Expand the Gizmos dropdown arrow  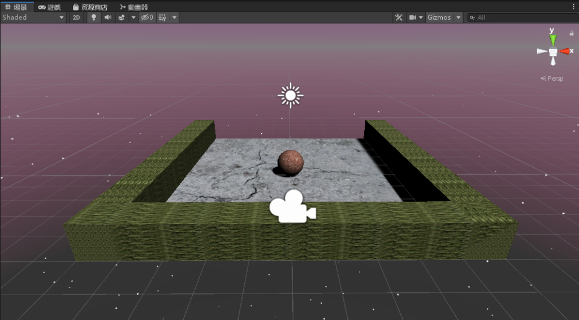pos(458,18)
